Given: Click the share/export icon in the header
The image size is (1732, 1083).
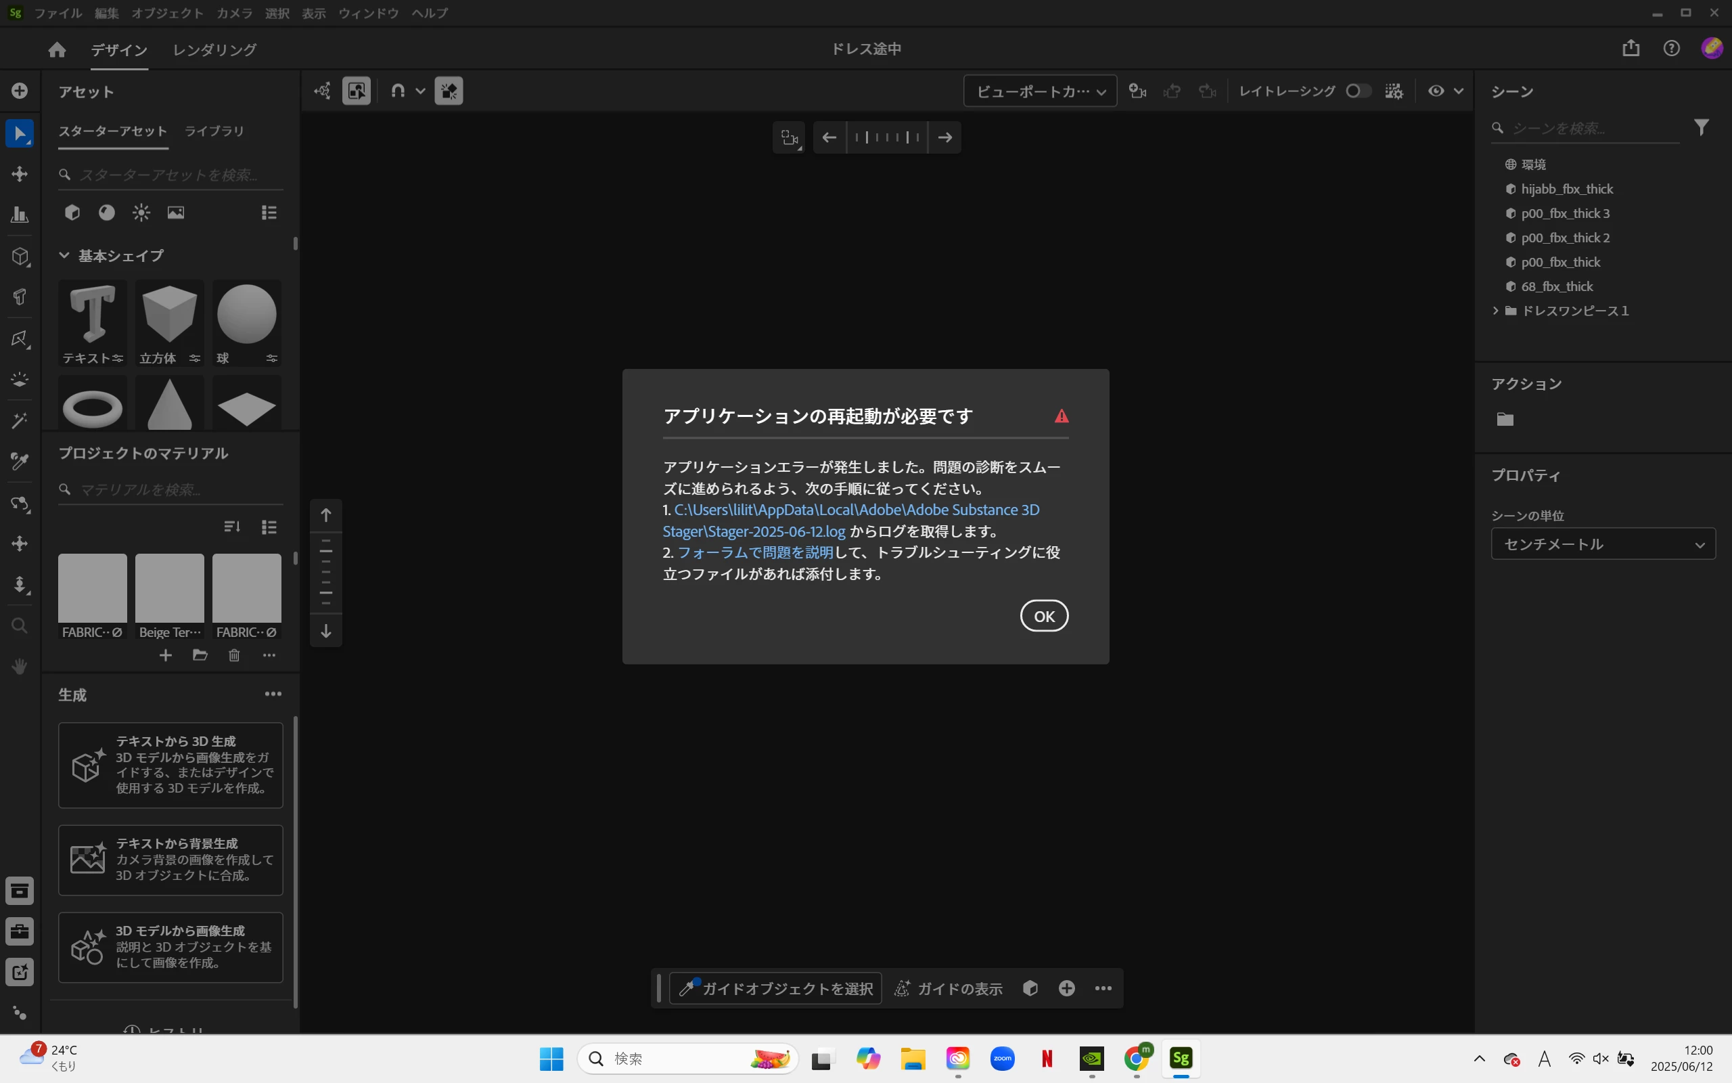Looking at the screenshot, I should 1631,49.
